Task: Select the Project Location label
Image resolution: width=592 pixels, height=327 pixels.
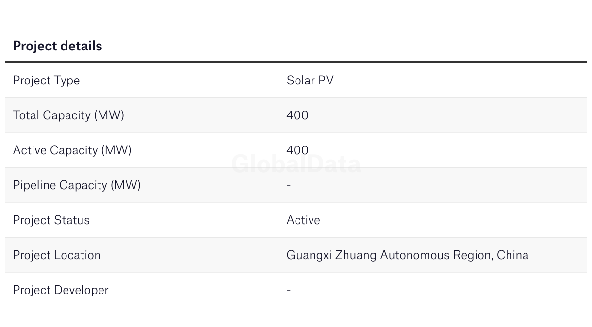Action: click(57, 255)
